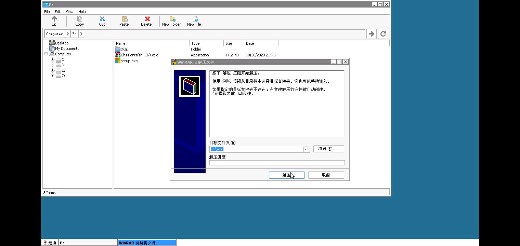The width and height of the screenshot is (520, 246).
Task: Refresh the current folder view
Action: coord(383,34)
